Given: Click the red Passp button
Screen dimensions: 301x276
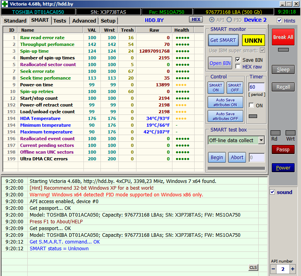Looking at the screenshot, I should click(x=283, y=150).
